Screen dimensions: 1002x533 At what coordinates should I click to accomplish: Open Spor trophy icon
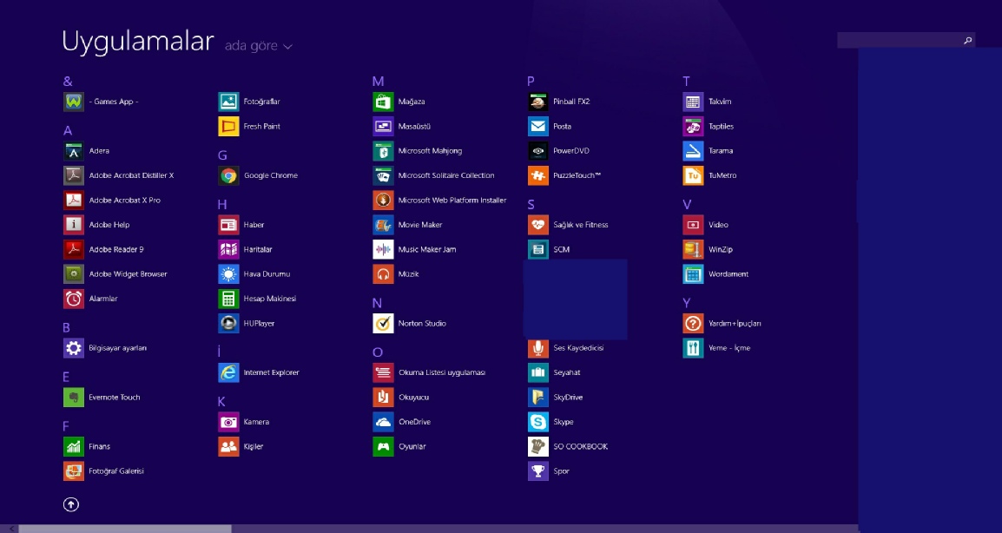pyautogui.click(x=538, y=471)
